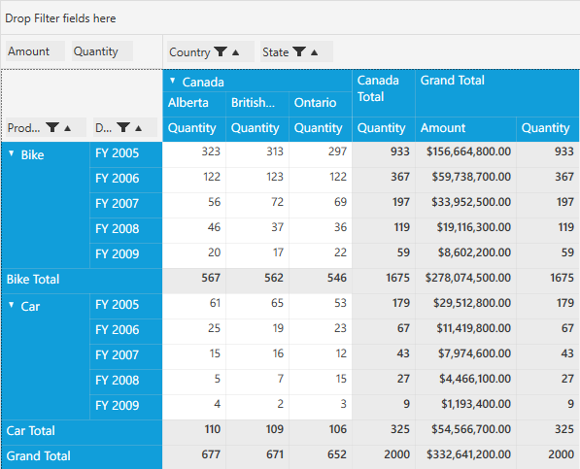Collapse the Canada column group
580x469 pixels.
(172, 81)
